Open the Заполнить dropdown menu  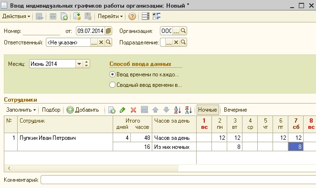click(21, 110)
